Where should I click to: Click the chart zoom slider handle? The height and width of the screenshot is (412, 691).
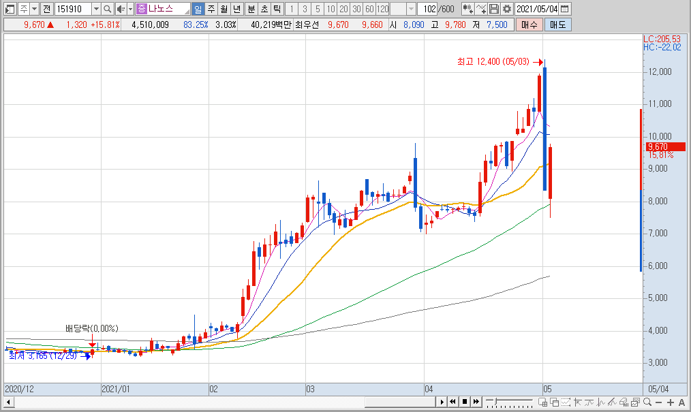click(496, 401)
